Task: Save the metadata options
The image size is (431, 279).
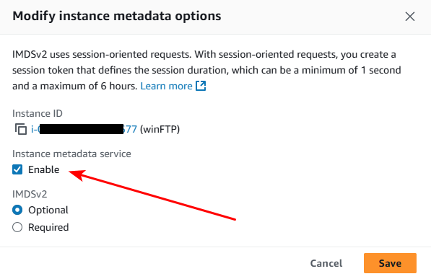Action: (x=390, y=263)
